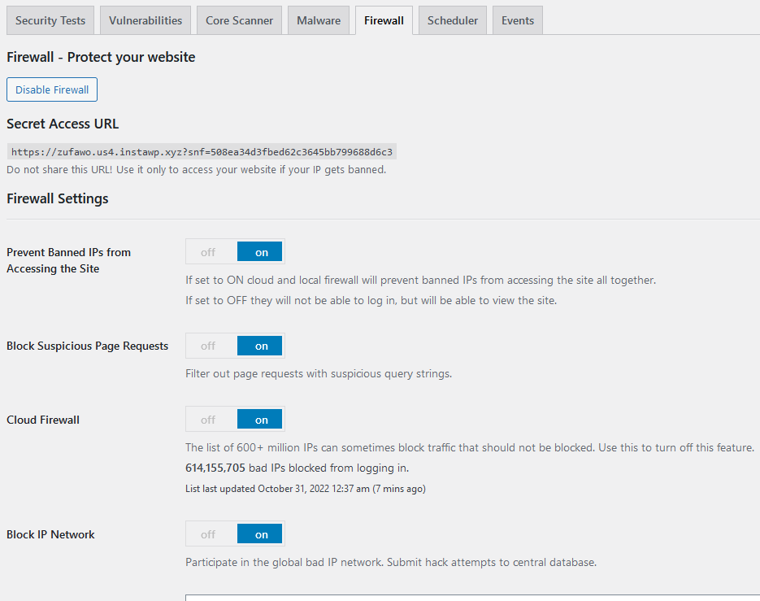Open the Scheduler tab
Viewport: 760px width, 601px height.
pyautogui.click(x=453, y=20)
